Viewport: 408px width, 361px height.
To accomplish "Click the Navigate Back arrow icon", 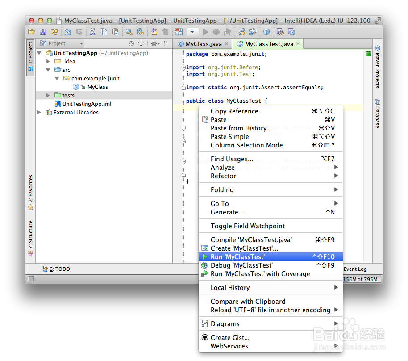I will pyautogui.click(x=154, y=32).
